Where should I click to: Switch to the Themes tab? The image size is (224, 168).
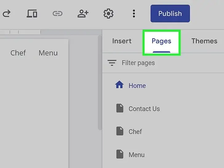[x=204, y=41]
